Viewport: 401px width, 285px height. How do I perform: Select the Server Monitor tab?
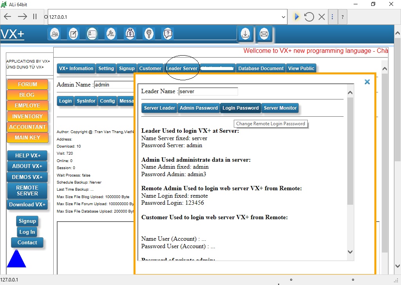coord(280,108)
